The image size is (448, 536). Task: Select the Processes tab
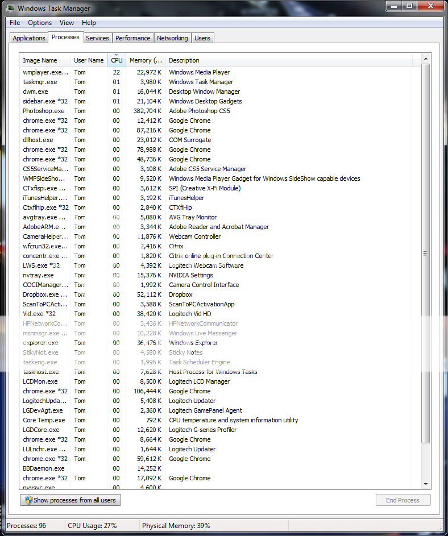(x=65, y=37)
